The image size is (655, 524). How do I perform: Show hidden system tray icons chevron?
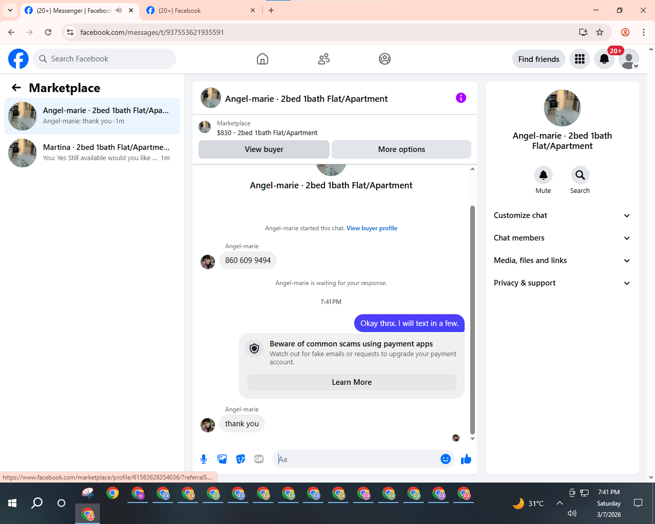[560, 503]
